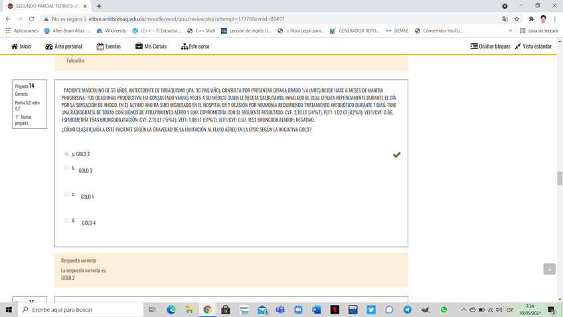Open Mis Cursos menu
The image size is (563, 317).
151,47
